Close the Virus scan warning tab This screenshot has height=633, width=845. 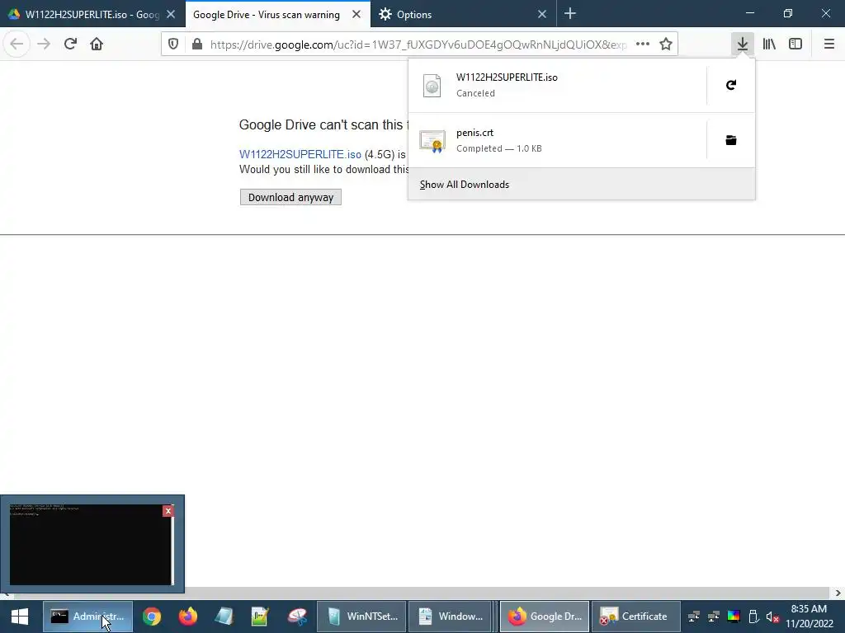click(x=356, y=15)
